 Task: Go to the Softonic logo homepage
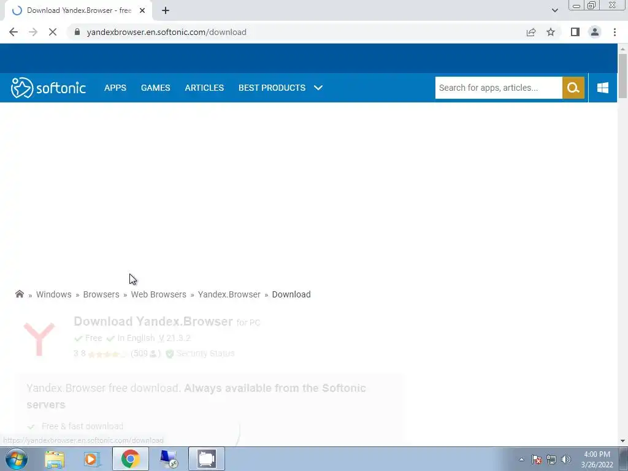tap(48, 88)
